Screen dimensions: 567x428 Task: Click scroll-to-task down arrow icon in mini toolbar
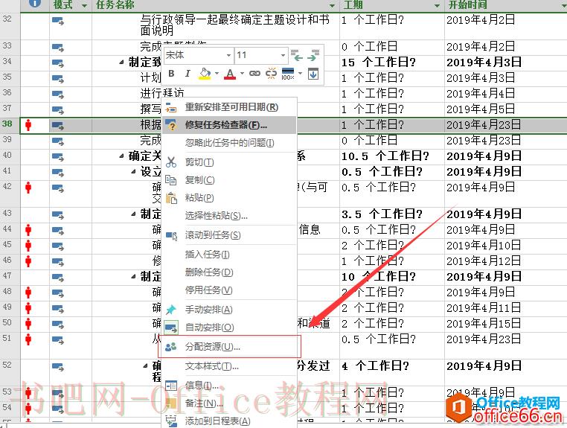tap(313, 74)
